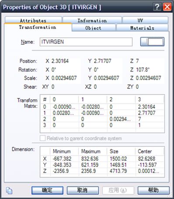Click Y size value 1469.51

click(118, 165)
